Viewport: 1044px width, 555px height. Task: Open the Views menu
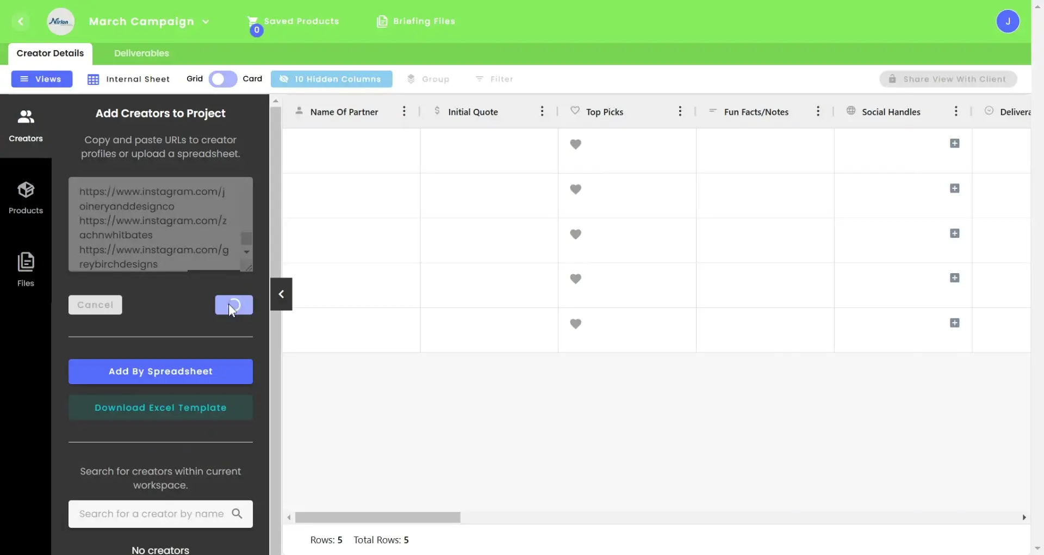pyautogui.click(x=41, y=79)
